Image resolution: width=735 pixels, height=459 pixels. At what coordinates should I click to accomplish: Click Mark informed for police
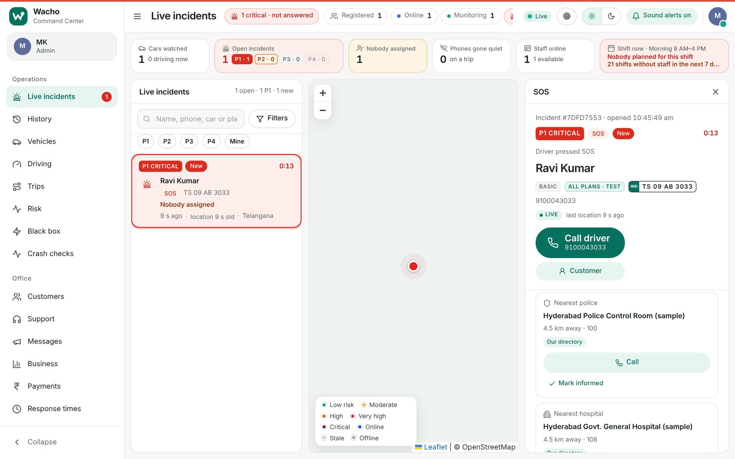click(x=576, y=383)
